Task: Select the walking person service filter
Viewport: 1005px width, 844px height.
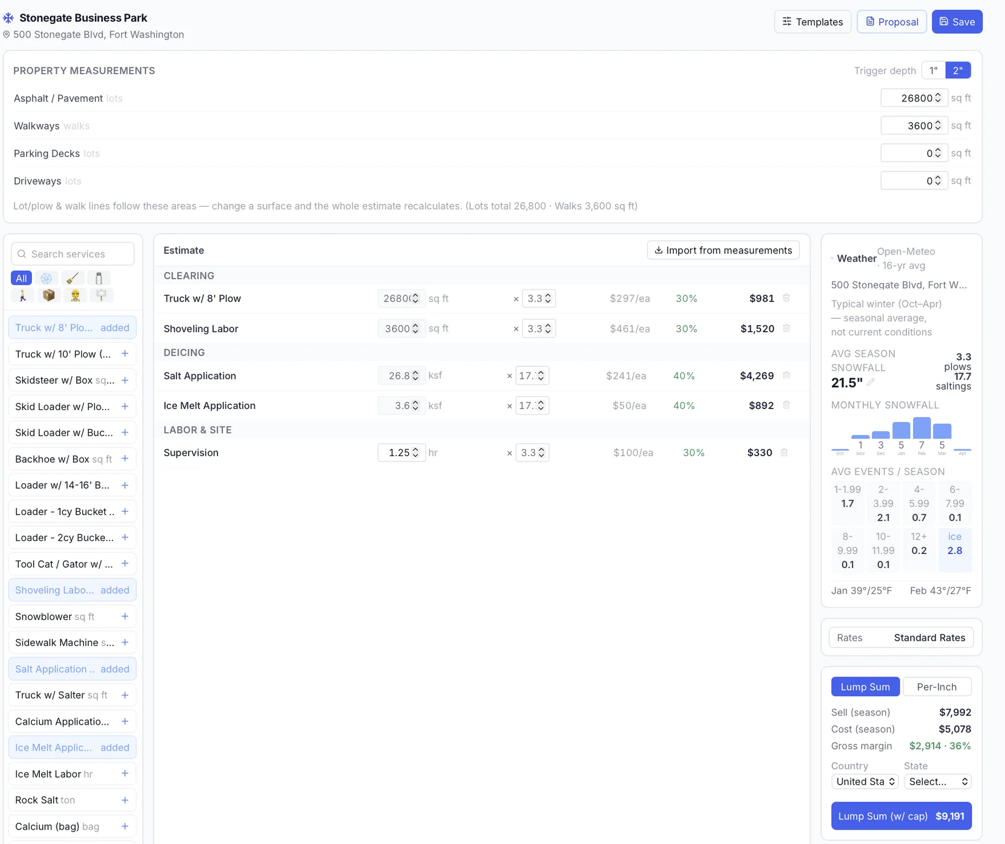Action: pos(22,295)
